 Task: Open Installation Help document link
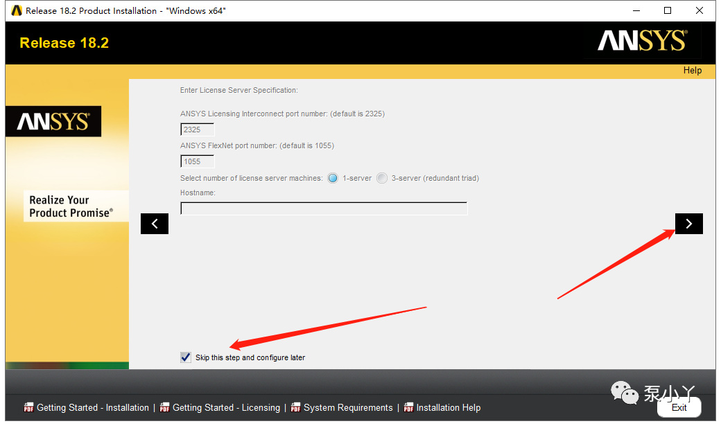(x=449, y=407)
